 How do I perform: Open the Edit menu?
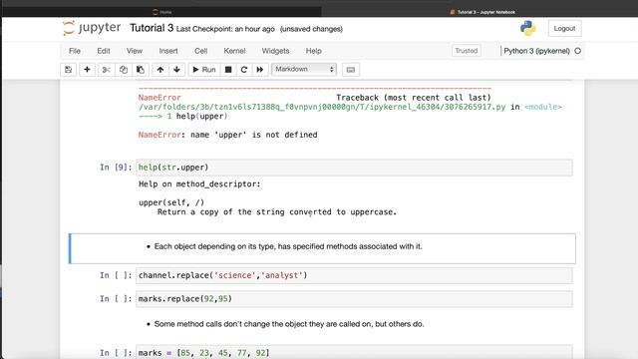point(104,51)
